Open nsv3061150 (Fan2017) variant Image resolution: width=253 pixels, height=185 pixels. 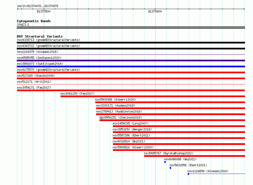pos(77,93)
